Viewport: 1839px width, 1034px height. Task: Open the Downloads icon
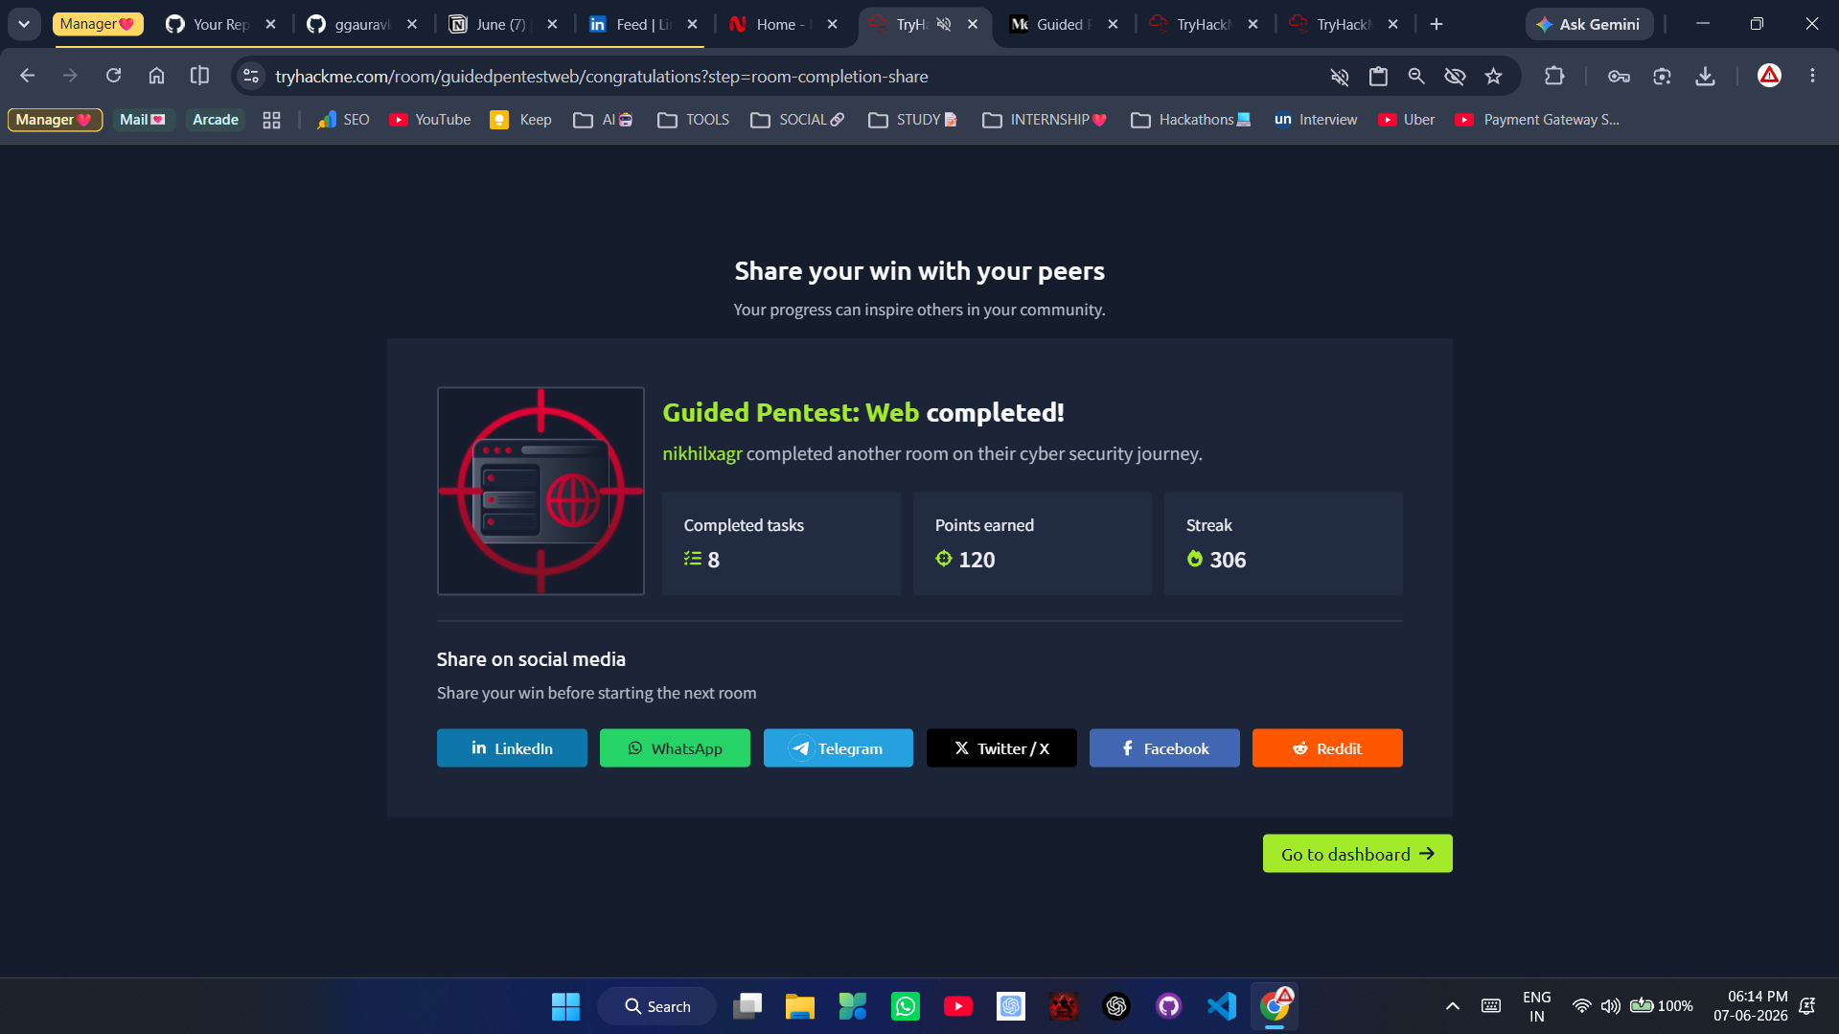1705,76
